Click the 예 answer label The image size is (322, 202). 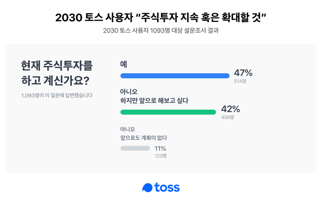pos(124,64)
